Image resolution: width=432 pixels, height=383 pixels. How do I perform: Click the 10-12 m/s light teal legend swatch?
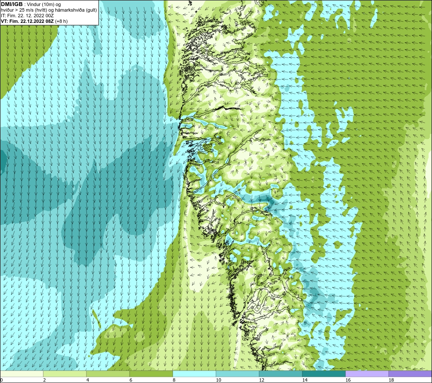238,374
